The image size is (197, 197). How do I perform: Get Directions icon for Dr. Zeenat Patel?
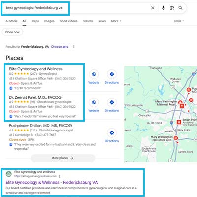[x=112, y=102]
